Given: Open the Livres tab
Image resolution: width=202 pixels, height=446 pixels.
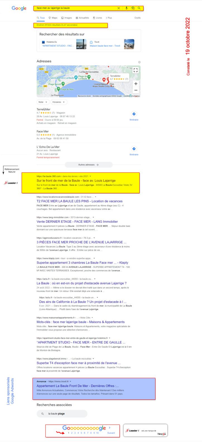Looking at the screenshot, I should [x=98, y=18].
